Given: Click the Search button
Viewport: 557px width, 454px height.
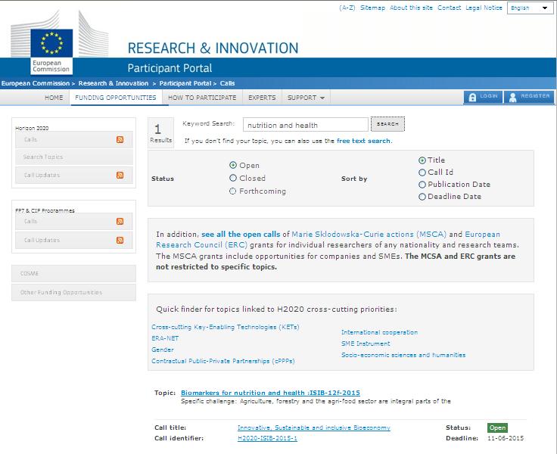Looking at the screenshot, I should coord(387,124).
